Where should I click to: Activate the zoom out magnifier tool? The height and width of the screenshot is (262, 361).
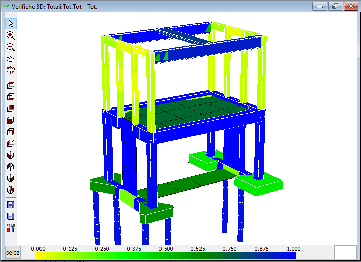(x=11, y=47)
